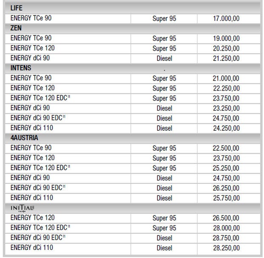The width and height of the screenshot is (264, 258).
Task: Click the Diesel cell beside 28.250,00
Action: (164, 248)
